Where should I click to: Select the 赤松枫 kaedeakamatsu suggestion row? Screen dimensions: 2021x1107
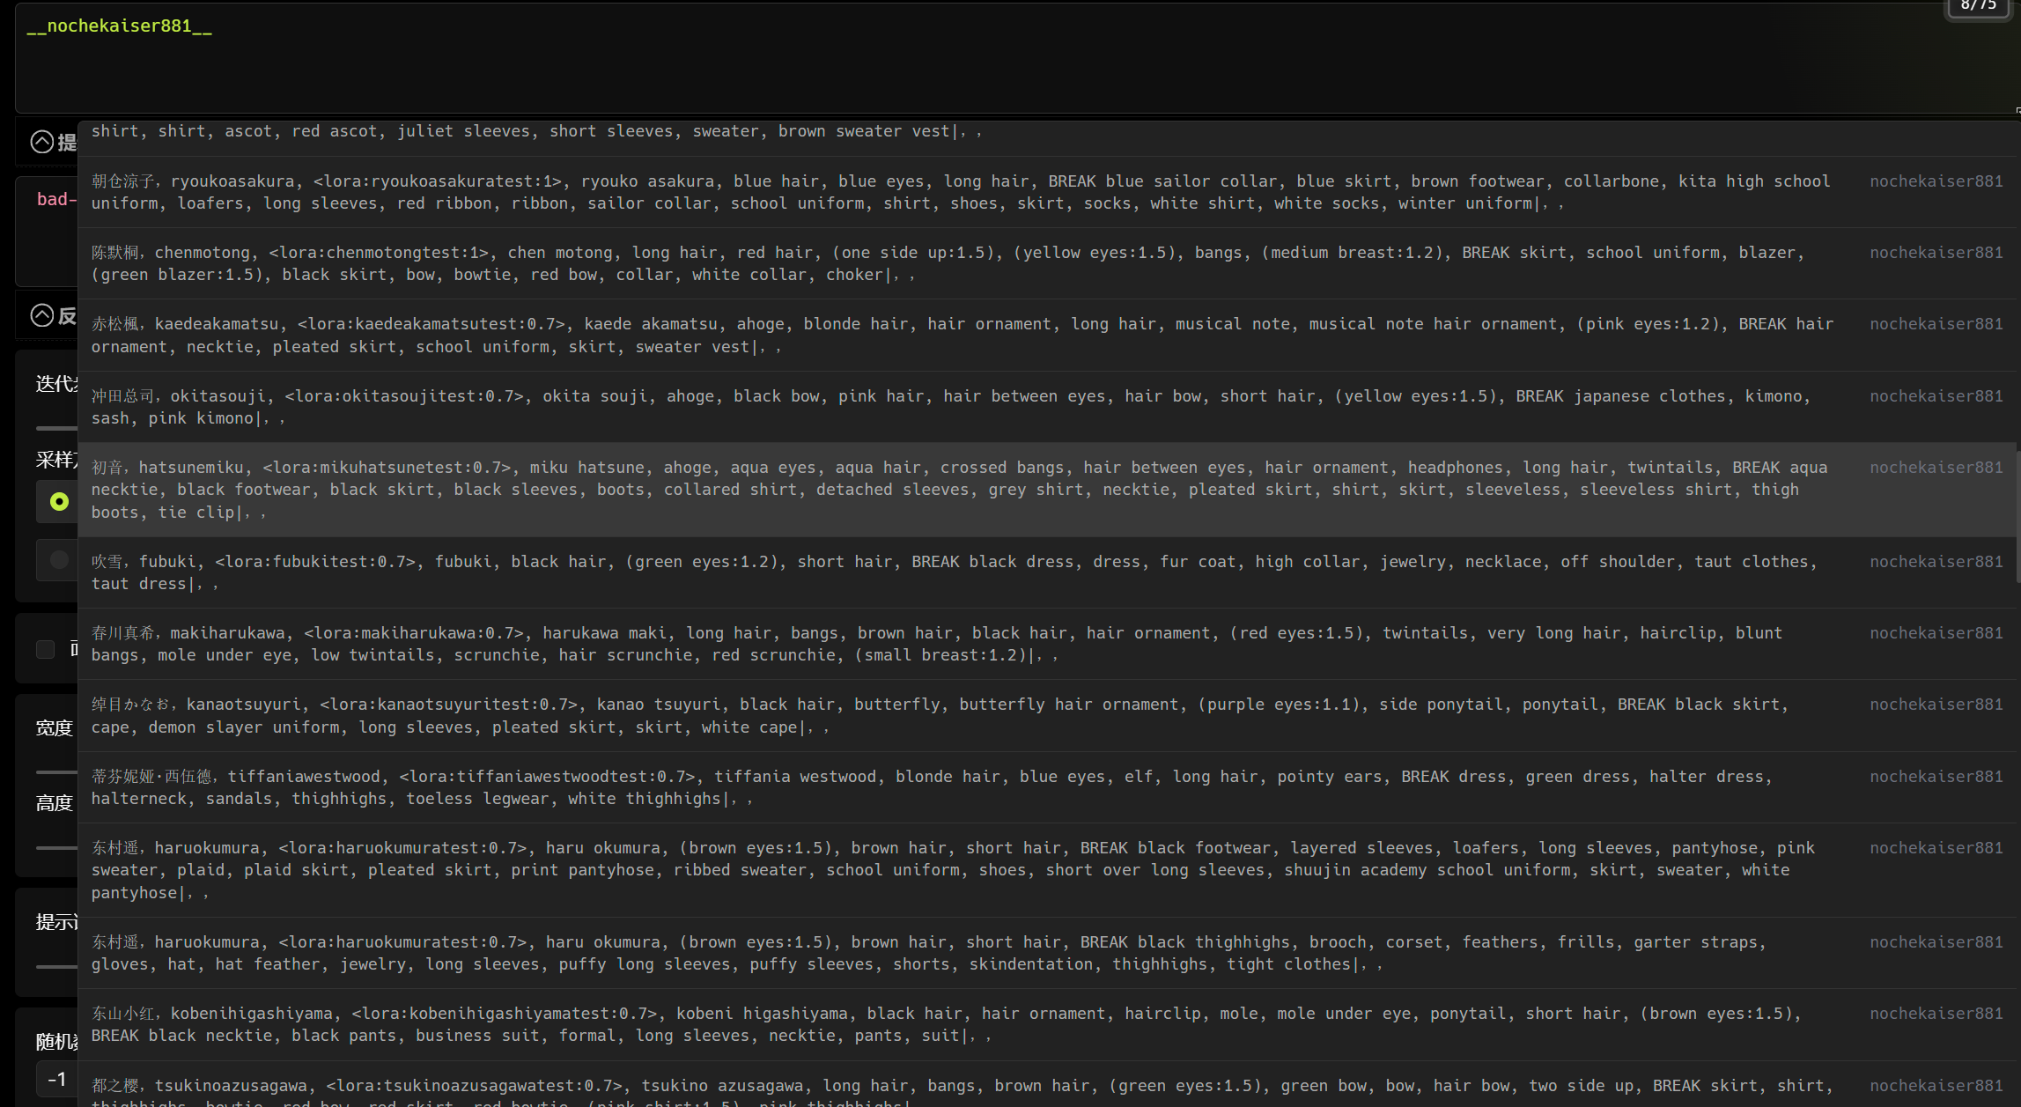point(1048,335)
